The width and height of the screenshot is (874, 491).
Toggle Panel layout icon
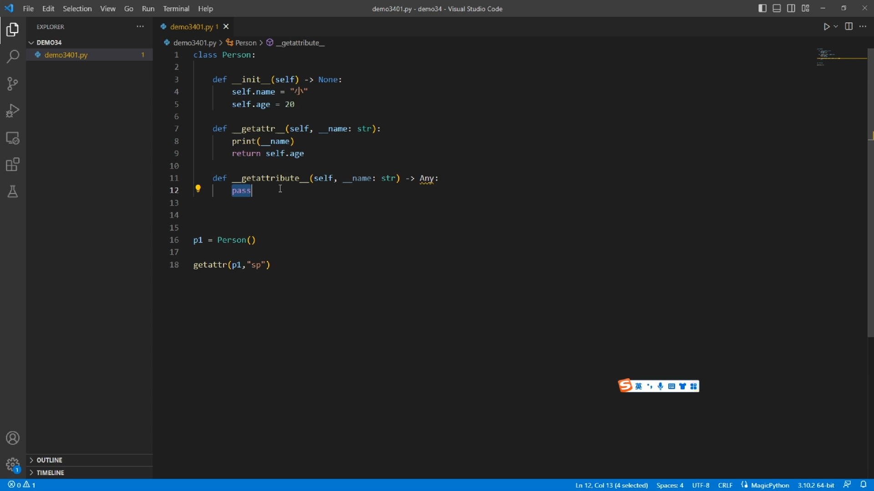coord(777,8)
